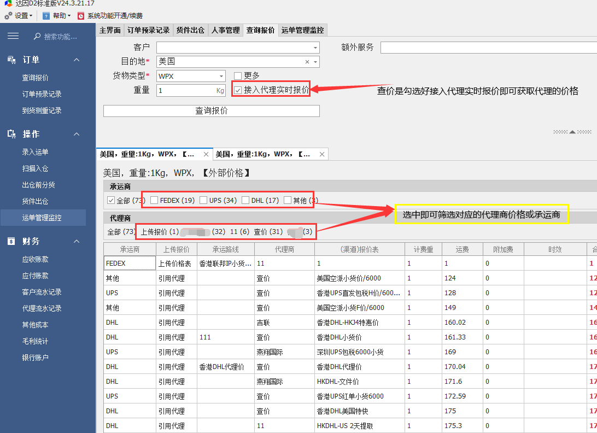Viewport: 597px width, 433px height.
Task: Open 应收账款 in the sidebar
Action: [35, 259]
